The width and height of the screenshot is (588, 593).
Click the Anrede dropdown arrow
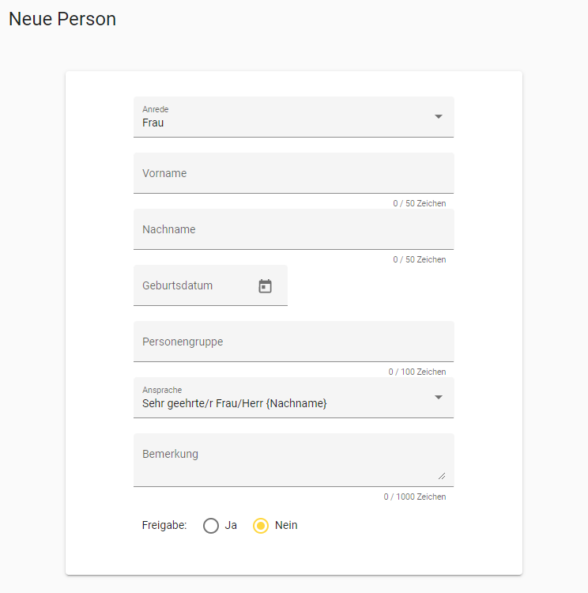tap(439, 117)
